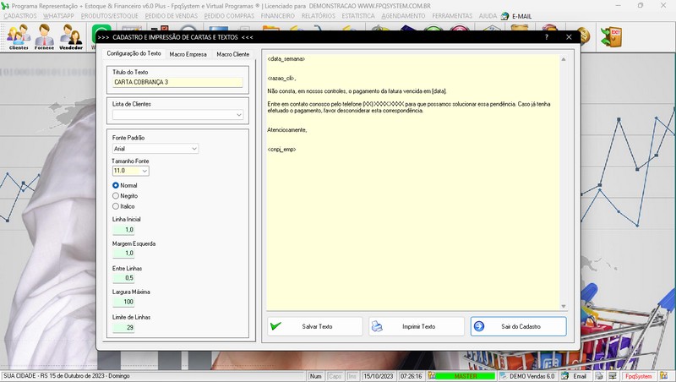676x382 pixels.
Task: Open the PRODUTOS/ESTOQUE menu
Action: click(110, 16)
